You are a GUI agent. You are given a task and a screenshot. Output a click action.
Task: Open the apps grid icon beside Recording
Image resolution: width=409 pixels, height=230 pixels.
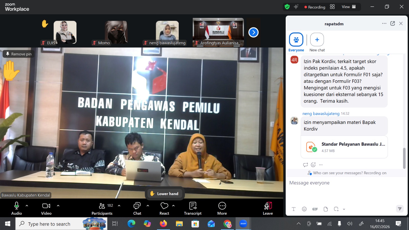click(332, 7)
